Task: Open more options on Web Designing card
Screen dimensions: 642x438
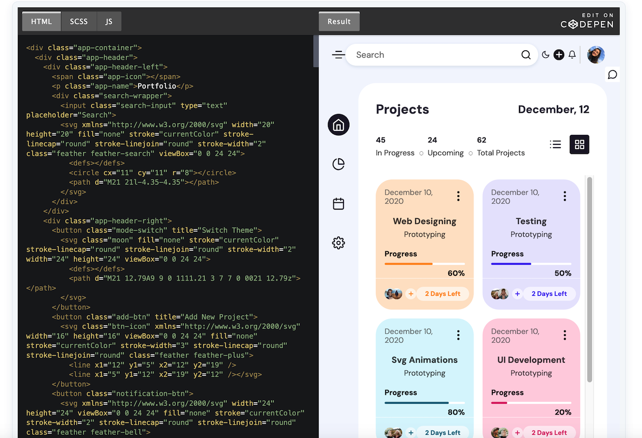Action: [x=458, y=196]
